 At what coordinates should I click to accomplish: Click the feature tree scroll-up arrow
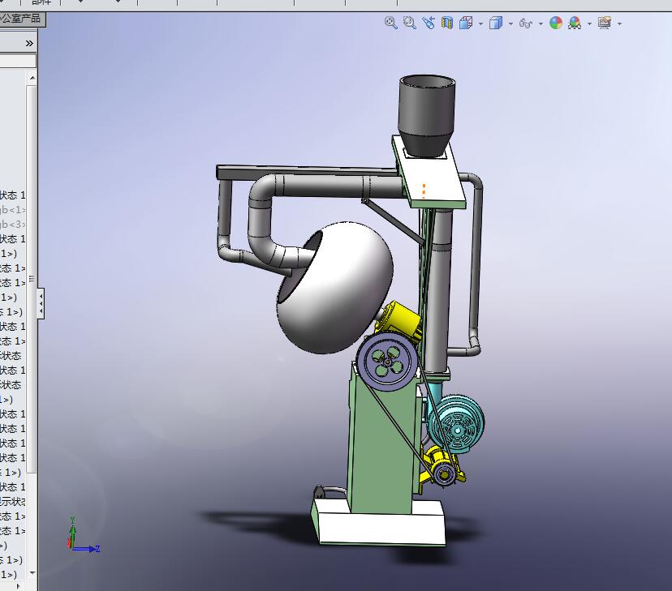pyautogui.click(x=32, y=79)
